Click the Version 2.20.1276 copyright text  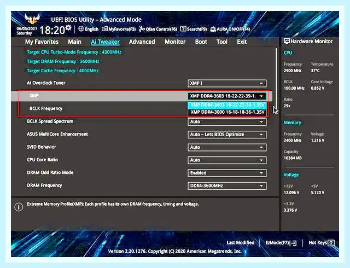tap(175, 251)
